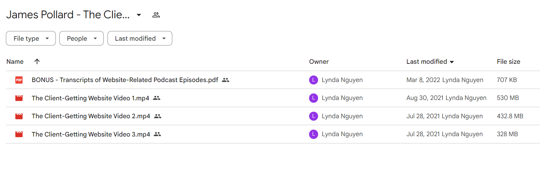This screenshot has width=540, height=171.
Task: Click the shared icon next to BONUS Transcripts PDF
Action: coord(226,80)
